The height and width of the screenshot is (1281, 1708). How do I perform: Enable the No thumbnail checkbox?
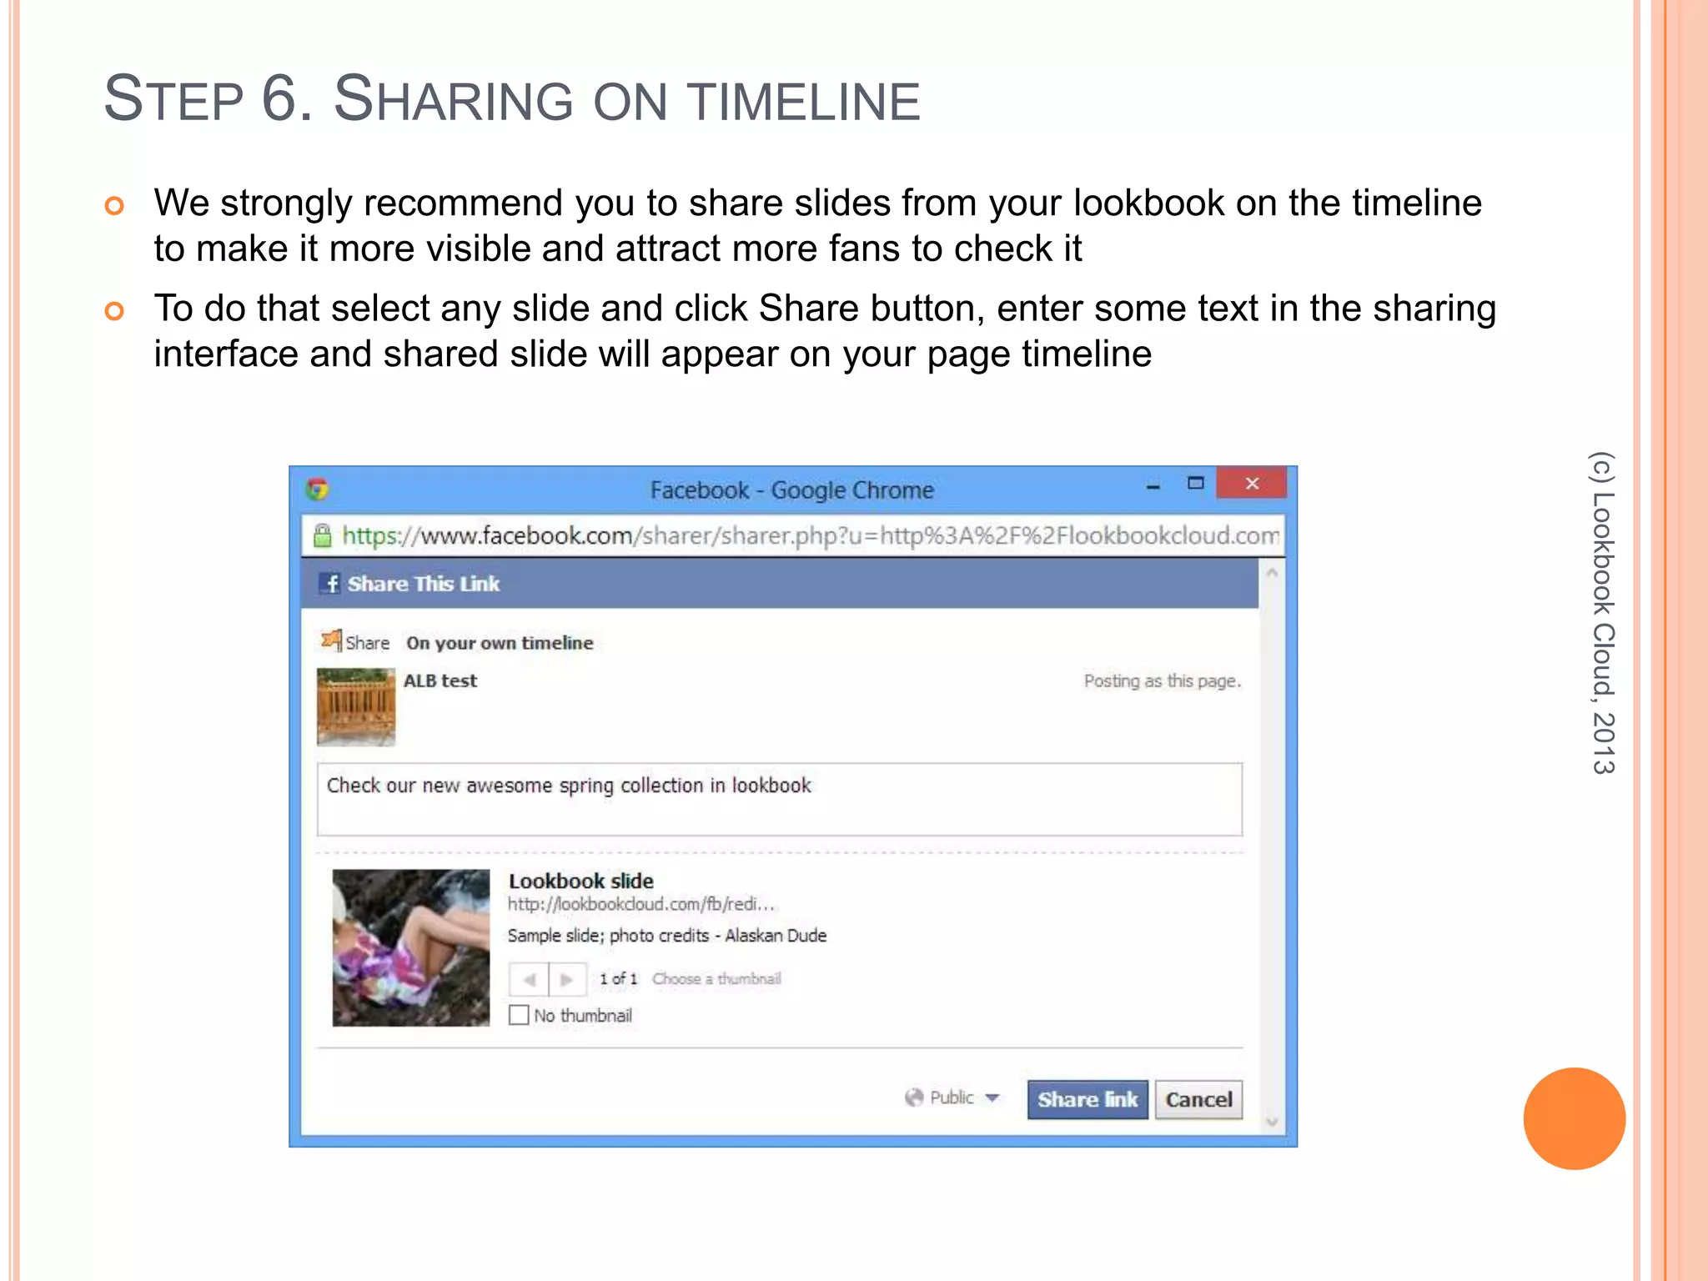[519, 1015]
